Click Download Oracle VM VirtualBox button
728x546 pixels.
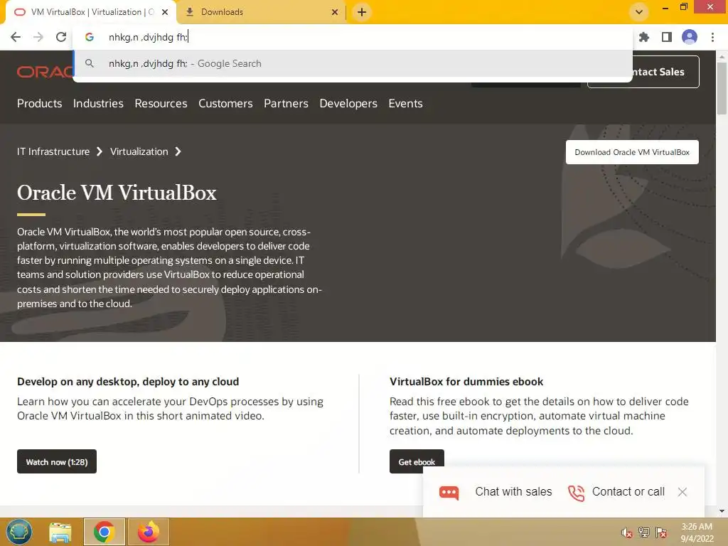(632, 152)
